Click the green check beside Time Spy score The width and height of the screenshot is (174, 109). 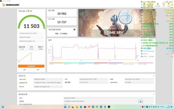pyautogui.click(x=31, y=11)
